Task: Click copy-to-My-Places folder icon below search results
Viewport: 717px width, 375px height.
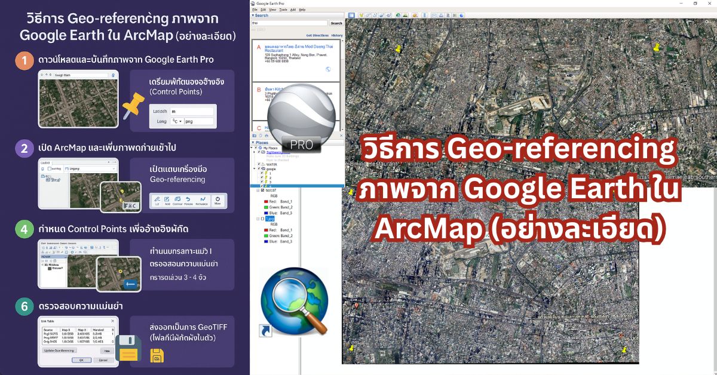Action: 255,136
